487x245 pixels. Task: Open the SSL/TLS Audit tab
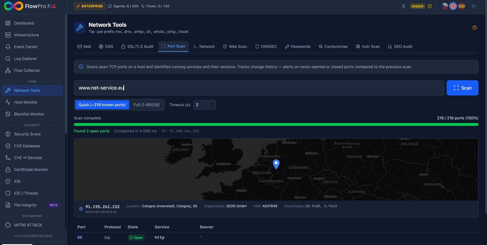coord(137,47)
